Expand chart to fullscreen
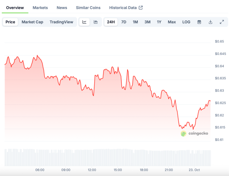The height and width of the screenshot is (176, 229). (x=222, y=22)
